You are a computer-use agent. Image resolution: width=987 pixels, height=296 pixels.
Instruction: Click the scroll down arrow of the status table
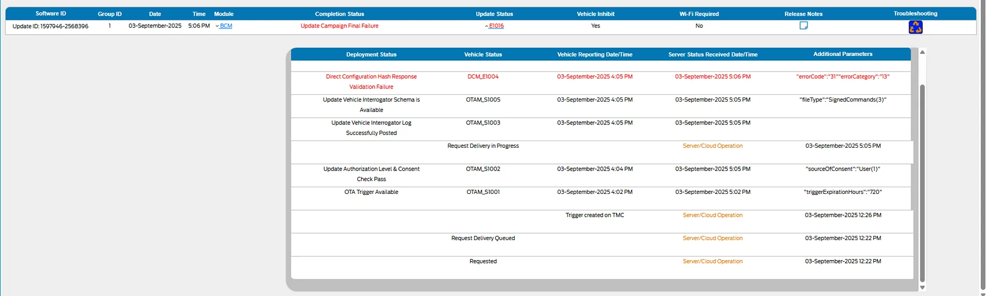point(922,287)
